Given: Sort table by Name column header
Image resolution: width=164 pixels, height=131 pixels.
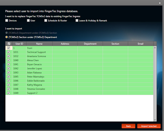Looking at the screenshot, I should point(39,44).
